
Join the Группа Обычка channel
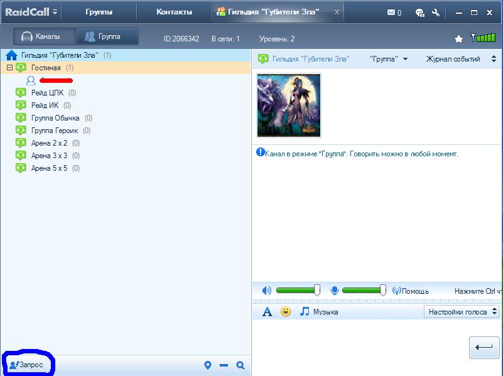(55, 118)
